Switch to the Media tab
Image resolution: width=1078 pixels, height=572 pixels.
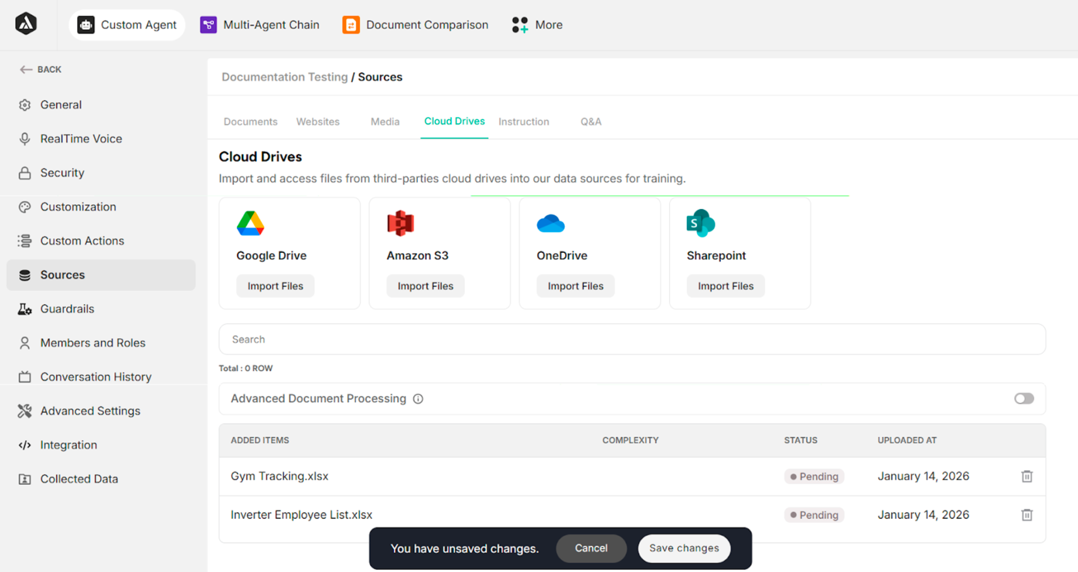(x=385, y=122)
